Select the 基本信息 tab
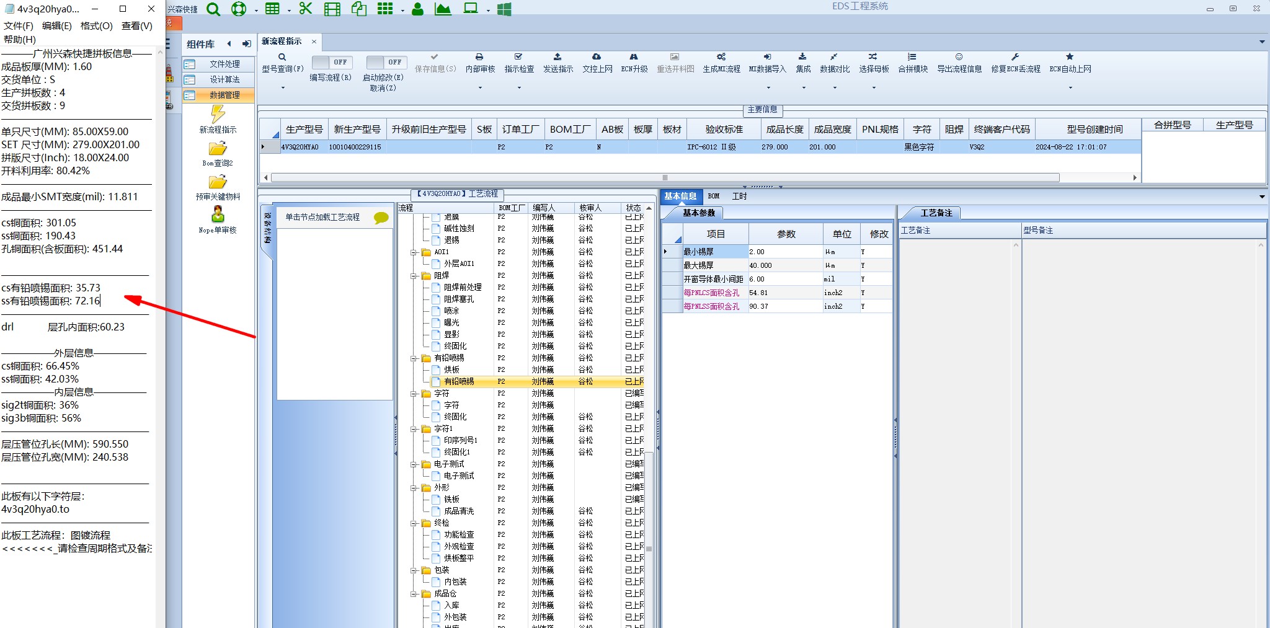 click(680, 197)
